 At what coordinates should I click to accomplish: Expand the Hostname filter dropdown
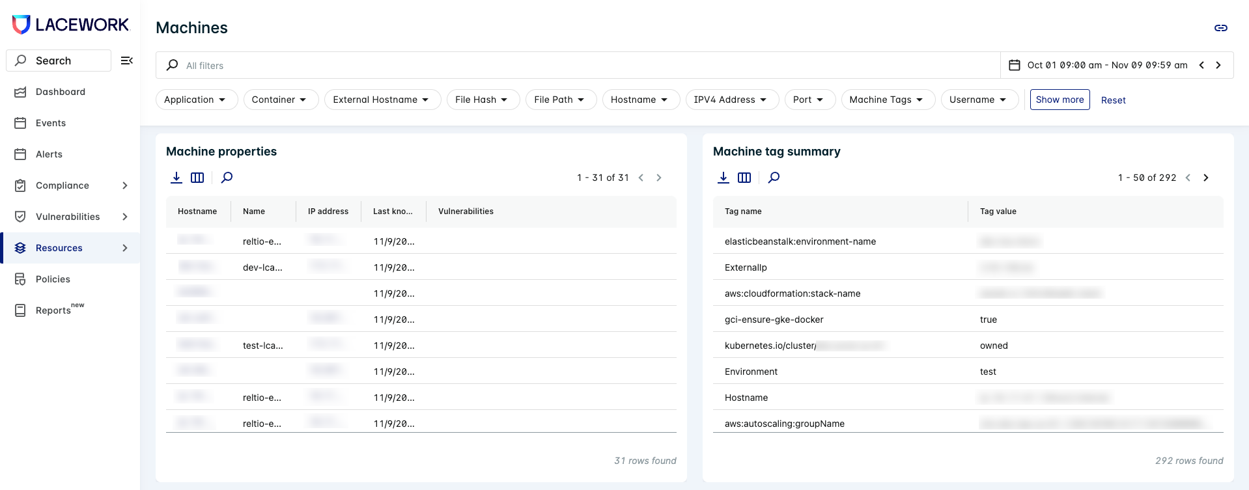(x=640, y=100)
